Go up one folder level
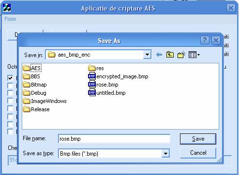This screenshot has height=175, width=239. (x=170, y=55)
